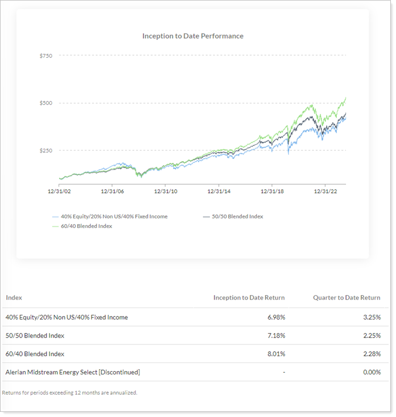
Task: Toggle the 60/40 Blended Index legend entry
Action: (x=86, y=226)
